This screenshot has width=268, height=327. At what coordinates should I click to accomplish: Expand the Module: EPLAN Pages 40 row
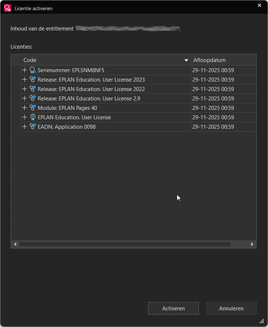tap(24, 108)
